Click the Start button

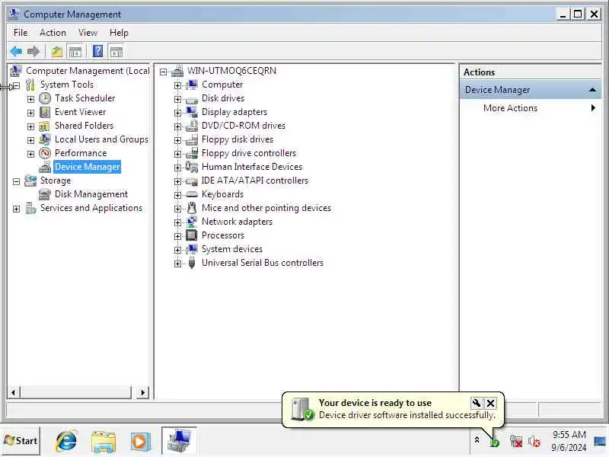tap(21, 441)
